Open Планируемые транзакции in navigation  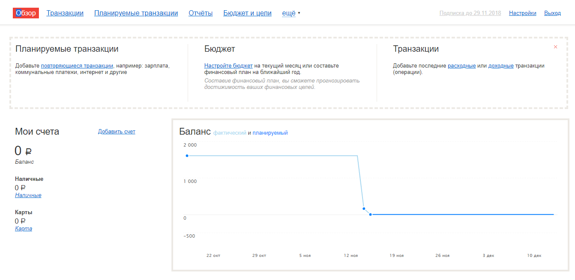pos(136,13)
